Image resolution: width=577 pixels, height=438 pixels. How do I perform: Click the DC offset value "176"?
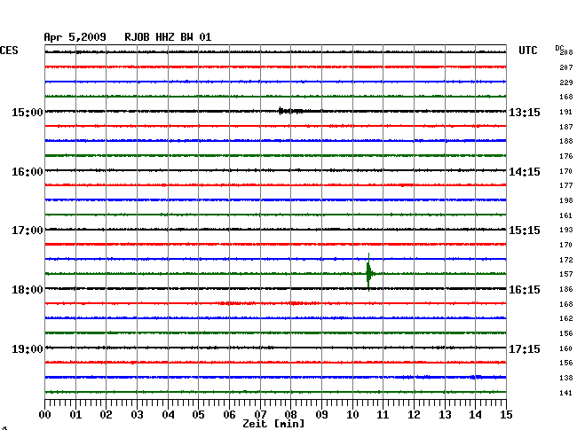566,156
